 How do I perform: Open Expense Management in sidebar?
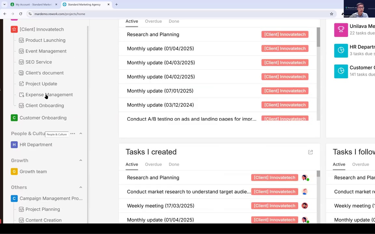(x=49, y=95)
